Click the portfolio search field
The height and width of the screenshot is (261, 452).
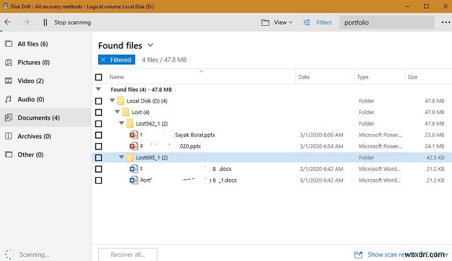pos(387,23)
